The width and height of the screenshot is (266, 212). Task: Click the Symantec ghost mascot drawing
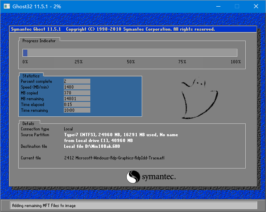[x=195, y=98]
